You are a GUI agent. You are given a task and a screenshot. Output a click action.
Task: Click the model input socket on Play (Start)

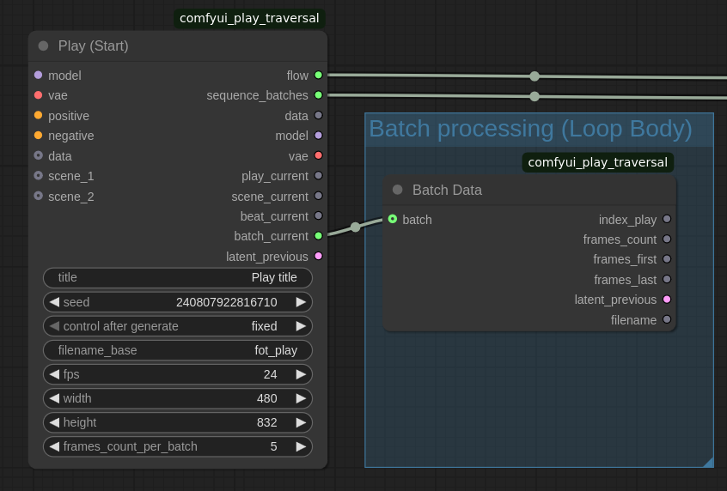tap(39, 75)
